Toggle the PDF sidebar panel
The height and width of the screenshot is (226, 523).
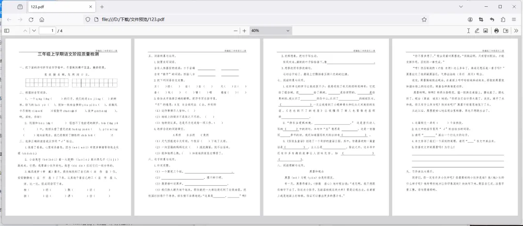point(7,30)
